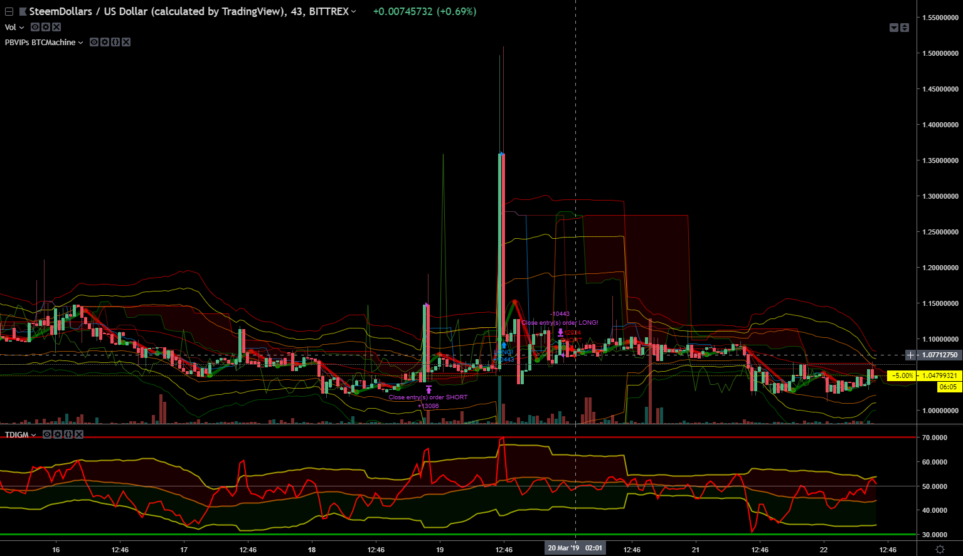Click the 40.0000 TDIGM axis label

pos(934,510)
